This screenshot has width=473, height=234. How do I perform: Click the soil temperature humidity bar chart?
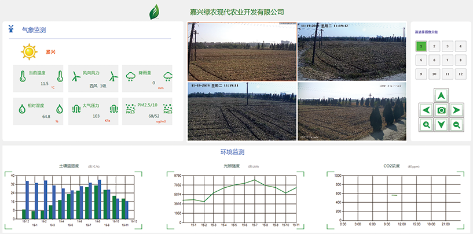pyautogui.click(x=74, y=199)
